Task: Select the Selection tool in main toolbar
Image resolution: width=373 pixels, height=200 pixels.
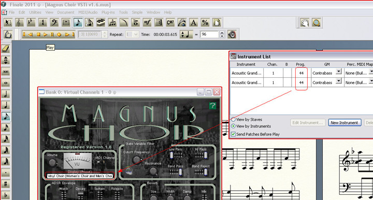Action: tap(8, 23)
